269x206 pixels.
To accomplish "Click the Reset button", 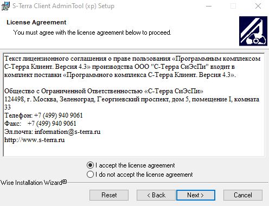I will click(109, 195).
